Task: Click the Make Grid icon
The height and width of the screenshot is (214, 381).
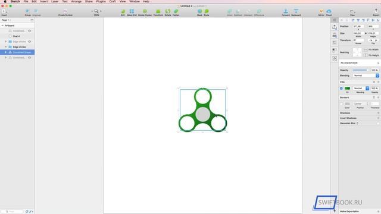Action: coord(132,11)
